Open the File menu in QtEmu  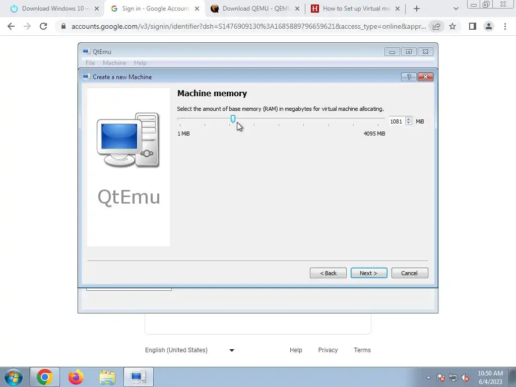pyautogui.click(x=90, y=63)
